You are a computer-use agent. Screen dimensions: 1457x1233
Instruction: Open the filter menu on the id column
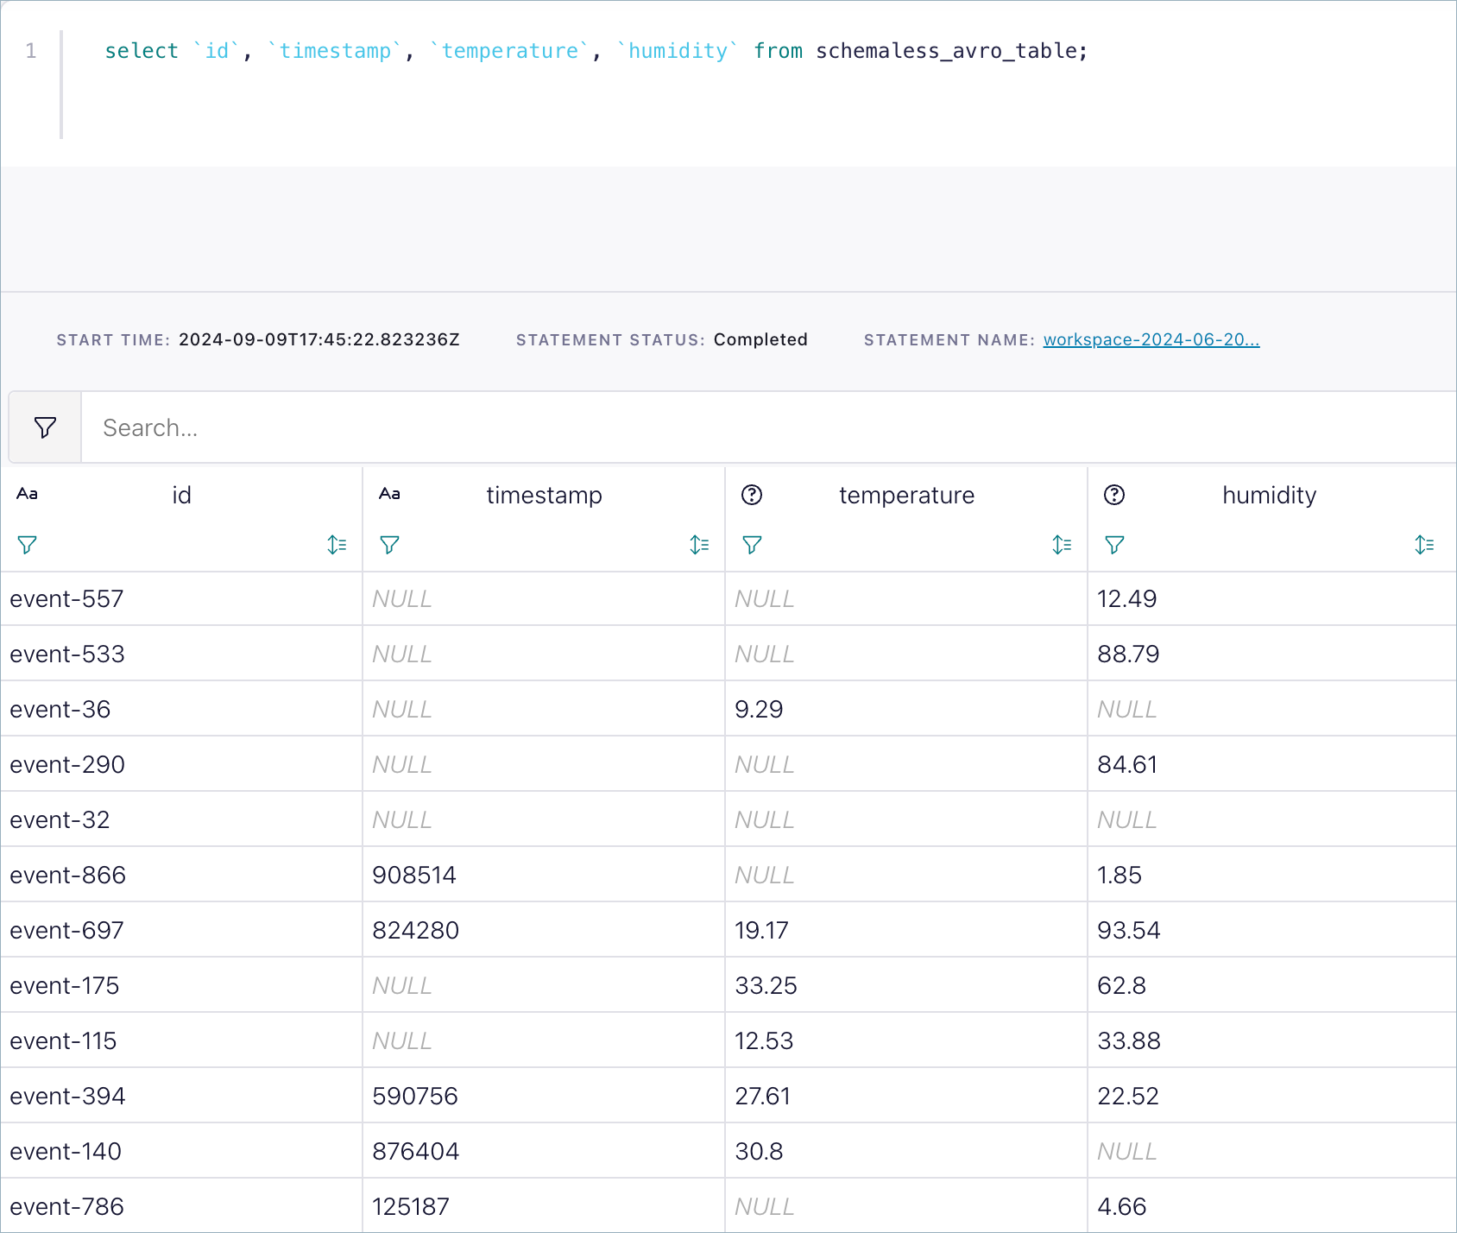27,545
